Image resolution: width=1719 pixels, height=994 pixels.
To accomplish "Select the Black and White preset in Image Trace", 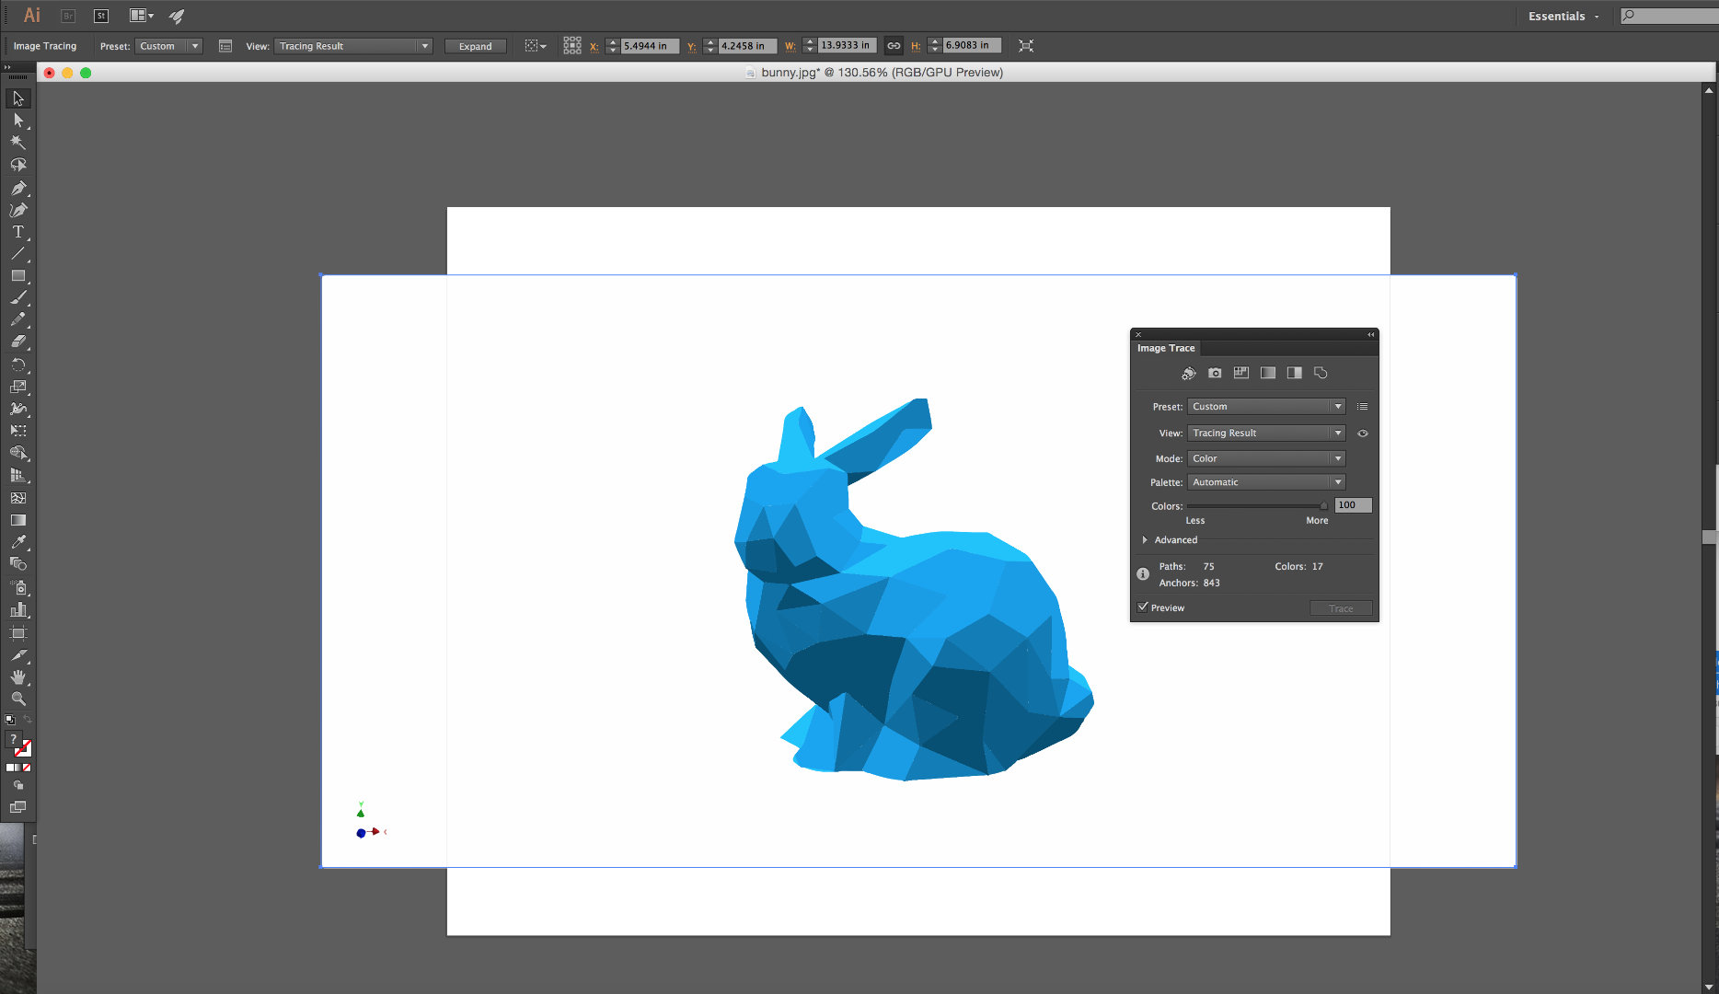I will point(1295,373).
